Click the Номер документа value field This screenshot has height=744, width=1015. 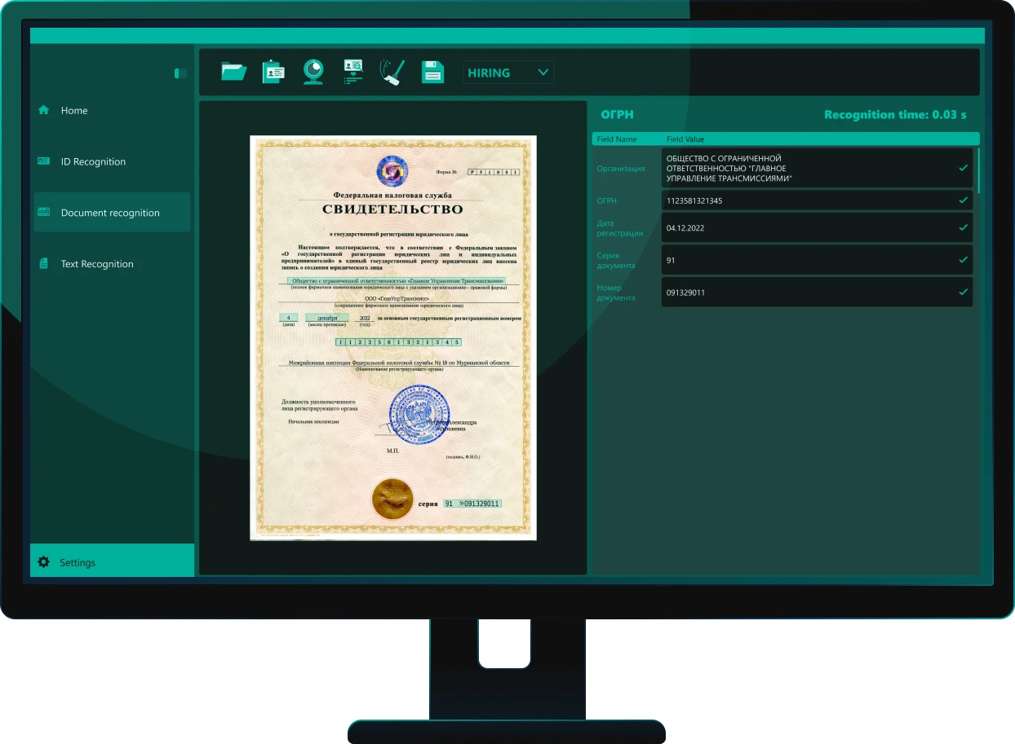[x=808, y=293]
